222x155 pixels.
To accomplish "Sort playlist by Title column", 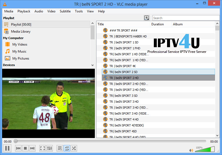I will pos(123,24).
